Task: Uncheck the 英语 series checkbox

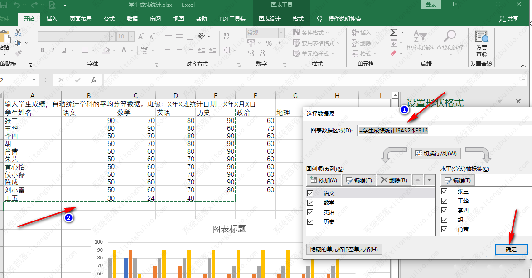Action: pyautogui.click(x=310, y=212)
